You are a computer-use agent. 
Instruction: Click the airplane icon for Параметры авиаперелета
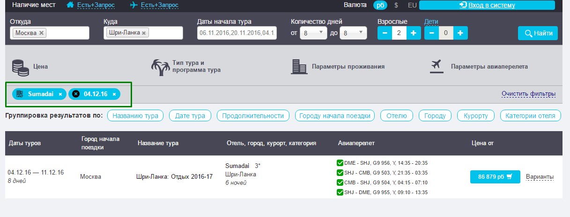(x=437, y=67)
